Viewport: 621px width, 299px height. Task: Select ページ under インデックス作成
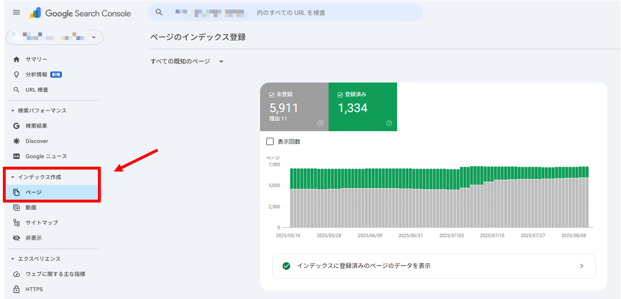click(53, 192)
